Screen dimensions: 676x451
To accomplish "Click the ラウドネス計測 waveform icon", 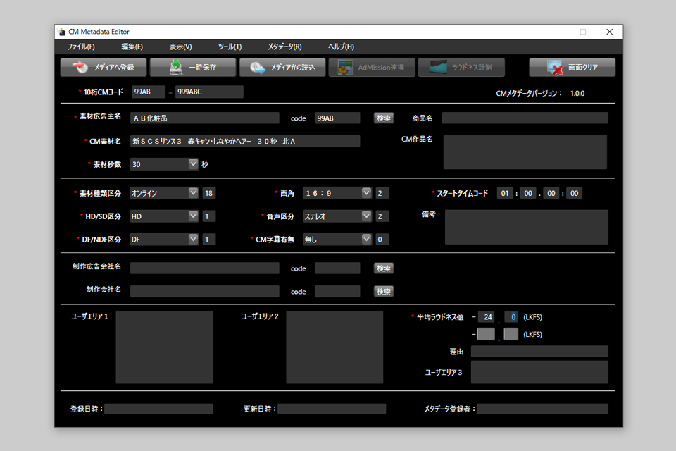I will click(438, 67).
